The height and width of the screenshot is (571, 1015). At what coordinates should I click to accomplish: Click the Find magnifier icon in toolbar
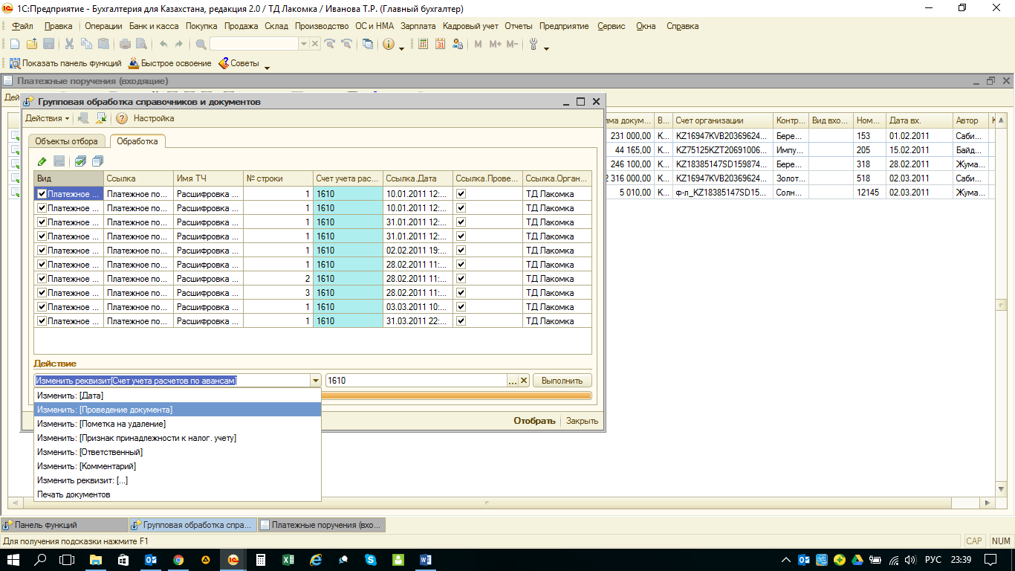201,45
